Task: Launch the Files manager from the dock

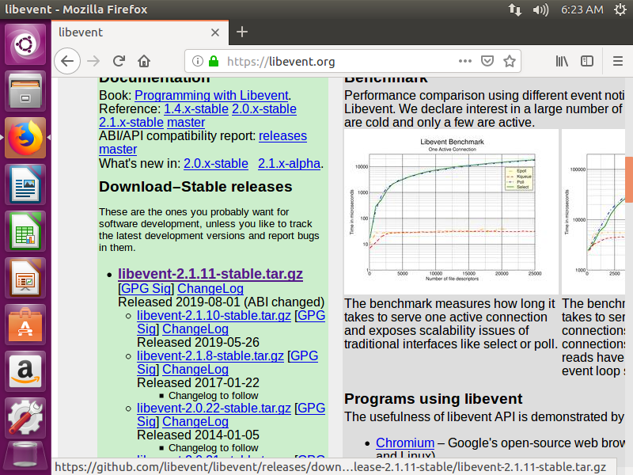Action: pos(25,91)
